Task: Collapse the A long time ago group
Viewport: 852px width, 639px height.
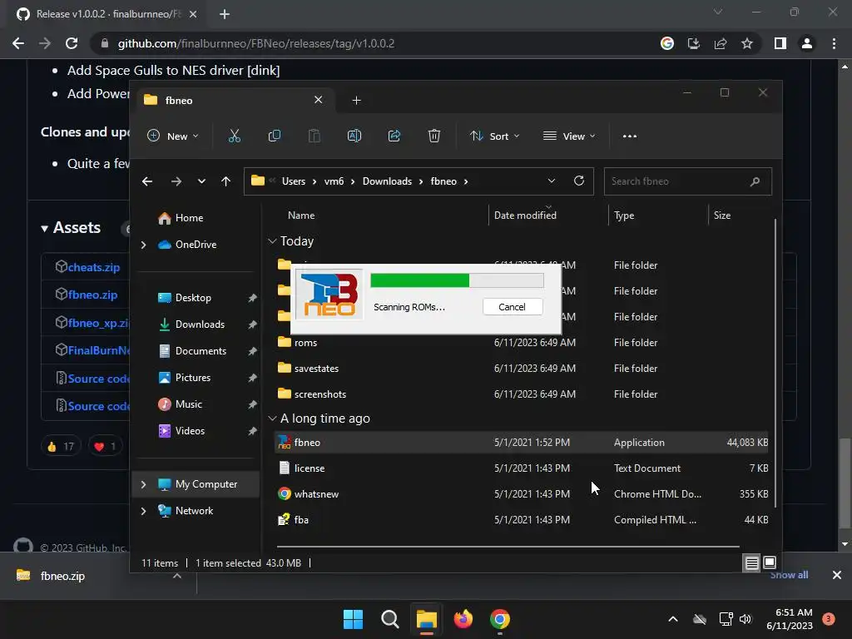Action: pyautogui.click(x=272, y=419)
